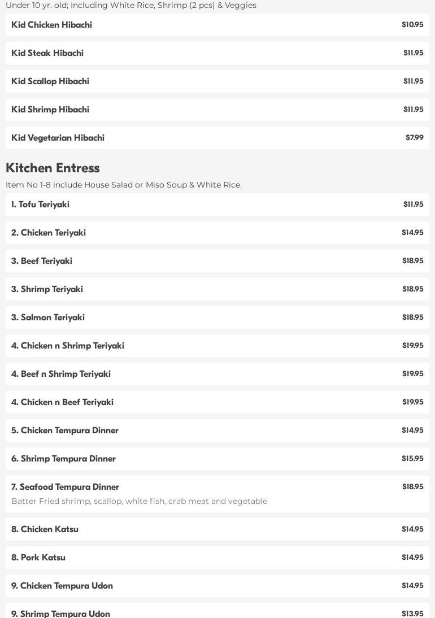The width and height of the screenshot is (435, 618).
Task: Select the Pork Katsu entree
Action: pyautogui.click(x=217, y=558)
